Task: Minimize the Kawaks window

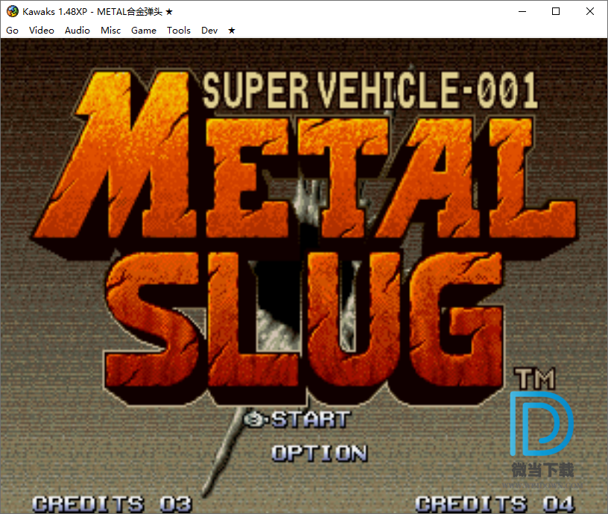Action: [x=522, y=12]
